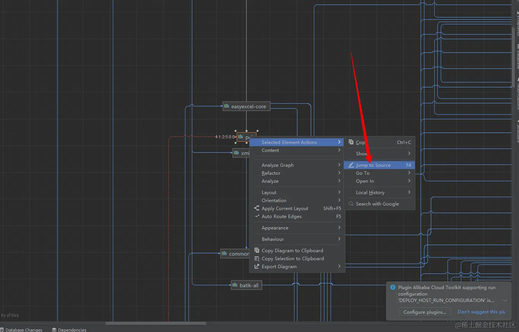This screenshot has height=332, width=519.
Task: Click the Copy Selection to Clipboard icon
Action: [257, 259]
